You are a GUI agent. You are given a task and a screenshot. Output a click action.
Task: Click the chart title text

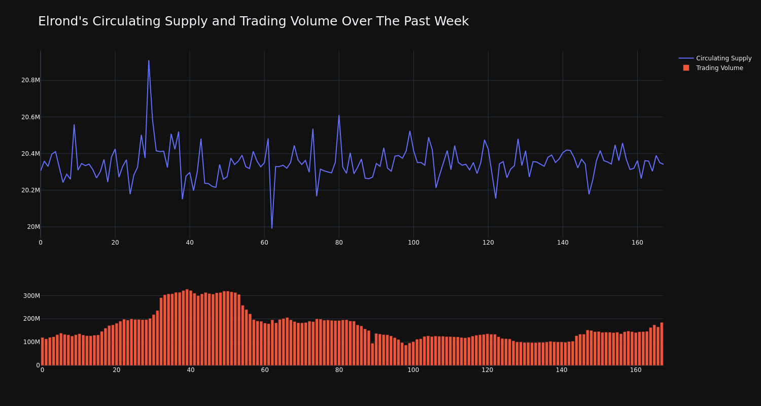click(x=253, y=21)
